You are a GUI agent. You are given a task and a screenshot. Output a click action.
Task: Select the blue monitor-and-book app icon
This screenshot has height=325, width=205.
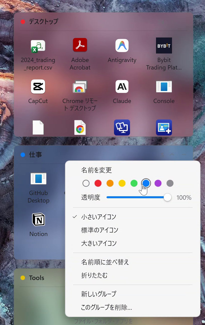pyautogui.click(x=122, y=127)
